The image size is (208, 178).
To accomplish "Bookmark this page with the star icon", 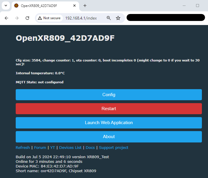I will [118, 18].
